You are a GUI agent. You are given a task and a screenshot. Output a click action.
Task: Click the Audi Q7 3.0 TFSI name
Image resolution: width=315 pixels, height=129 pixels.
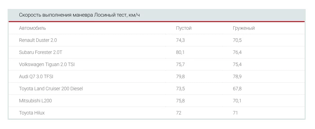click(36, 76)
